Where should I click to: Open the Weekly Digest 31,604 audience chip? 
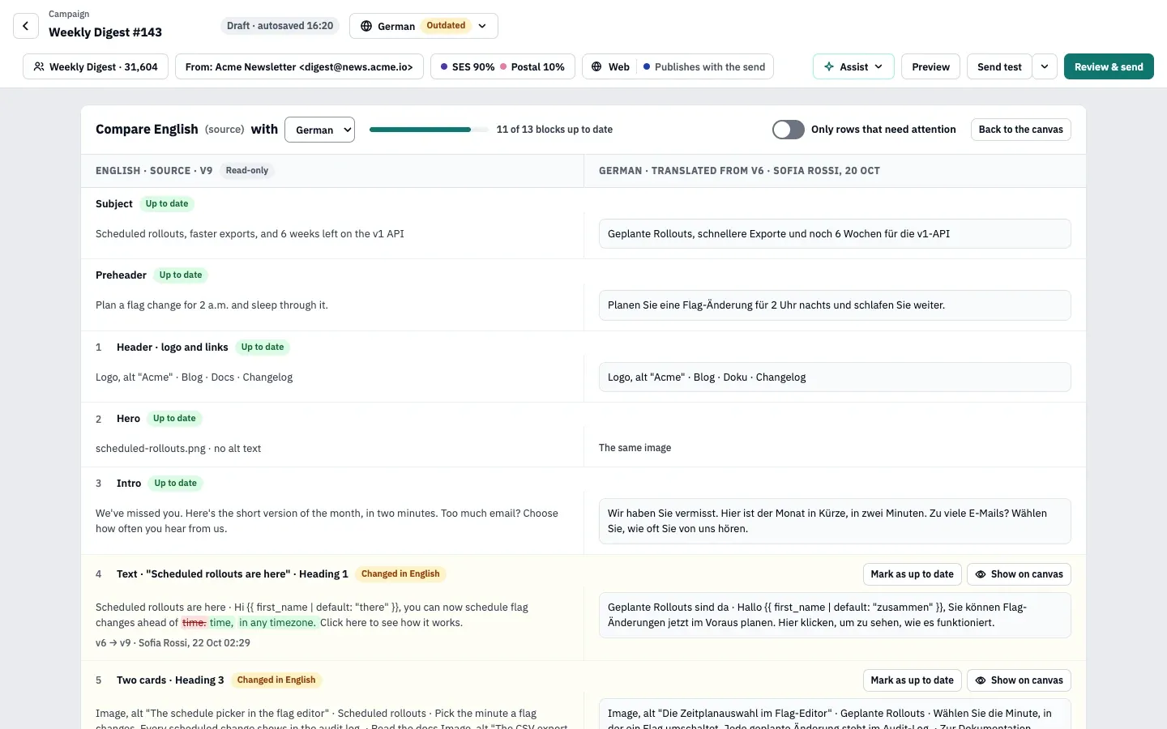click(x=96, y=66)
